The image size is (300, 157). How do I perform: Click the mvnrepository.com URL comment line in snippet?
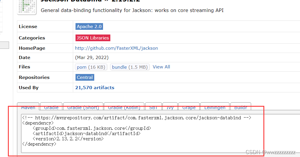pyautogui.click(x=137, y=118)
